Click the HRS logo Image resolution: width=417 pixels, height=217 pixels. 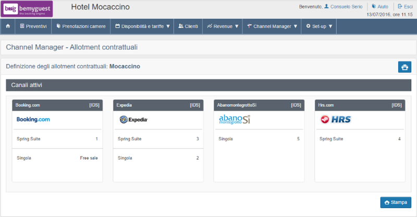tap(336, 119)
